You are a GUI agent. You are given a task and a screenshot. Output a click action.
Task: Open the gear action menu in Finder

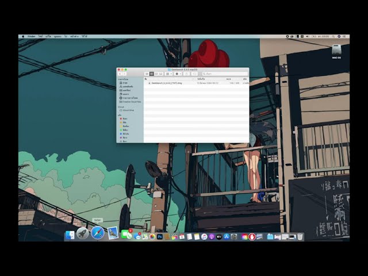178,74
